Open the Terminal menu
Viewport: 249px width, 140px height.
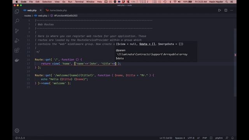79,2
